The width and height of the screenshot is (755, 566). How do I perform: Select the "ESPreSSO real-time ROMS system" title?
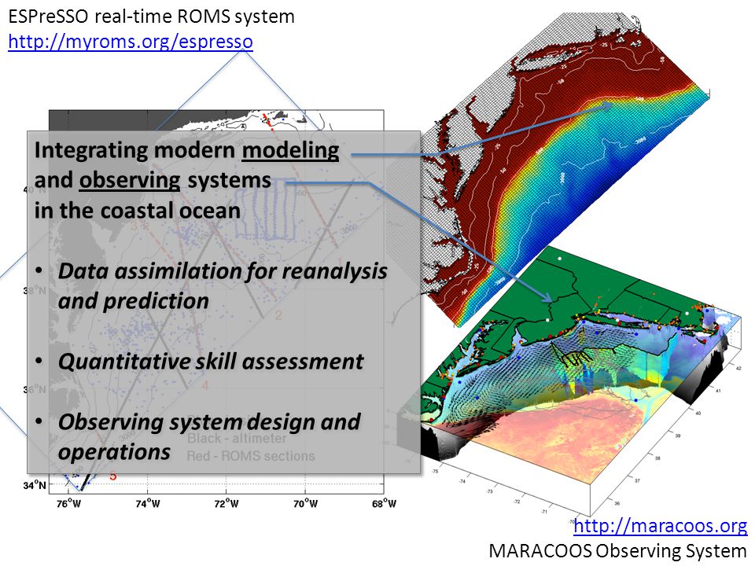pyautogui.click(x=151, y=17)
